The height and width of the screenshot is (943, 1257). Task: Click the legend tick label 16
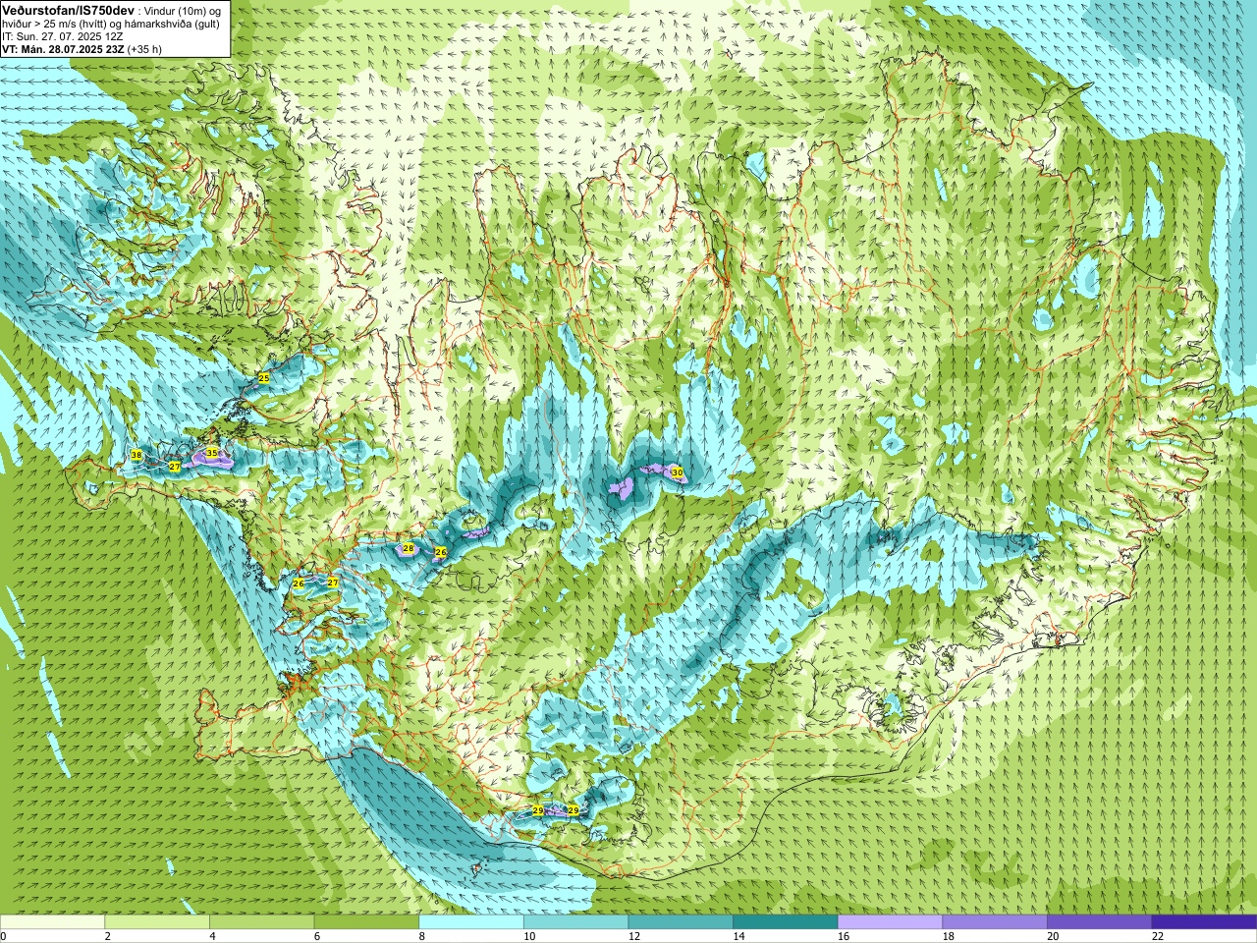pos(844,937)
